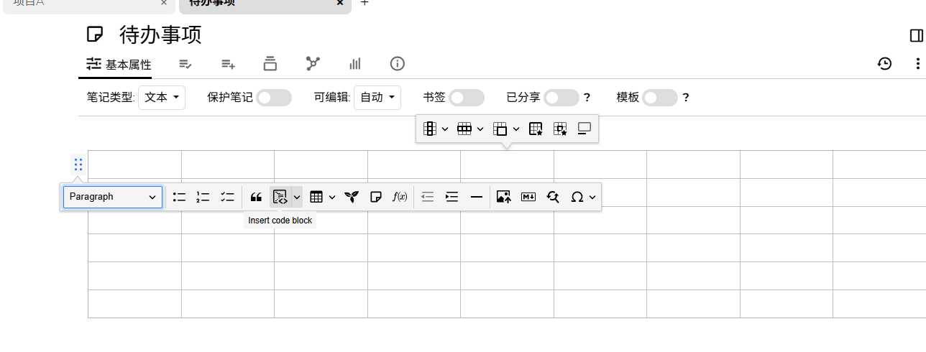Screen dimensions: 926x352
Task: Open a new tab with plus button
Action: click(365, 3)
